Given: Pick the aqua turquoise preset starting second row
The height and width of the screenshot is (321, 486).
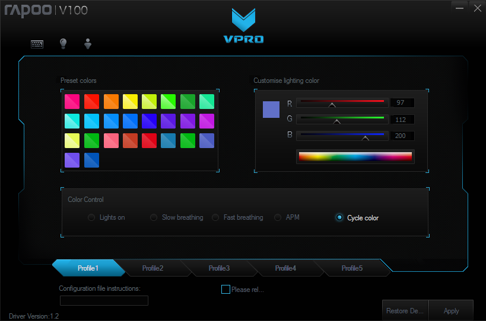Looking at the screenshot, I should pos(72,121).
